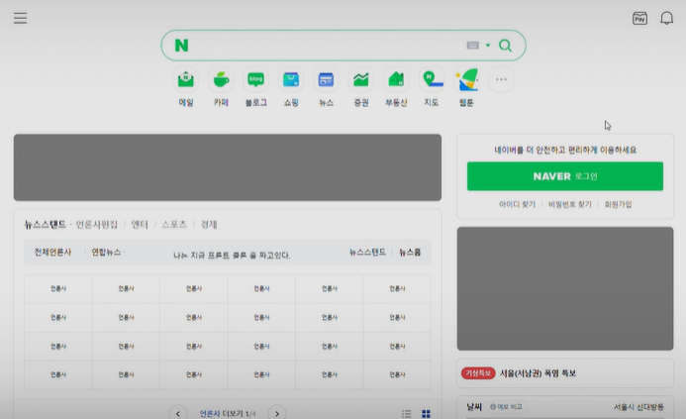Select the 전체언론사 filter
The image size is (686, 419).
[52, 253]
